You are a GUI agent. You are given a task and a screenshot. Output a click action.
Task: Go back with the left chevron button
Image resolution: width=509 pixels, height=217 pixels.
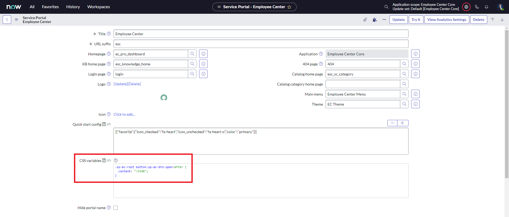coord(7,20)
